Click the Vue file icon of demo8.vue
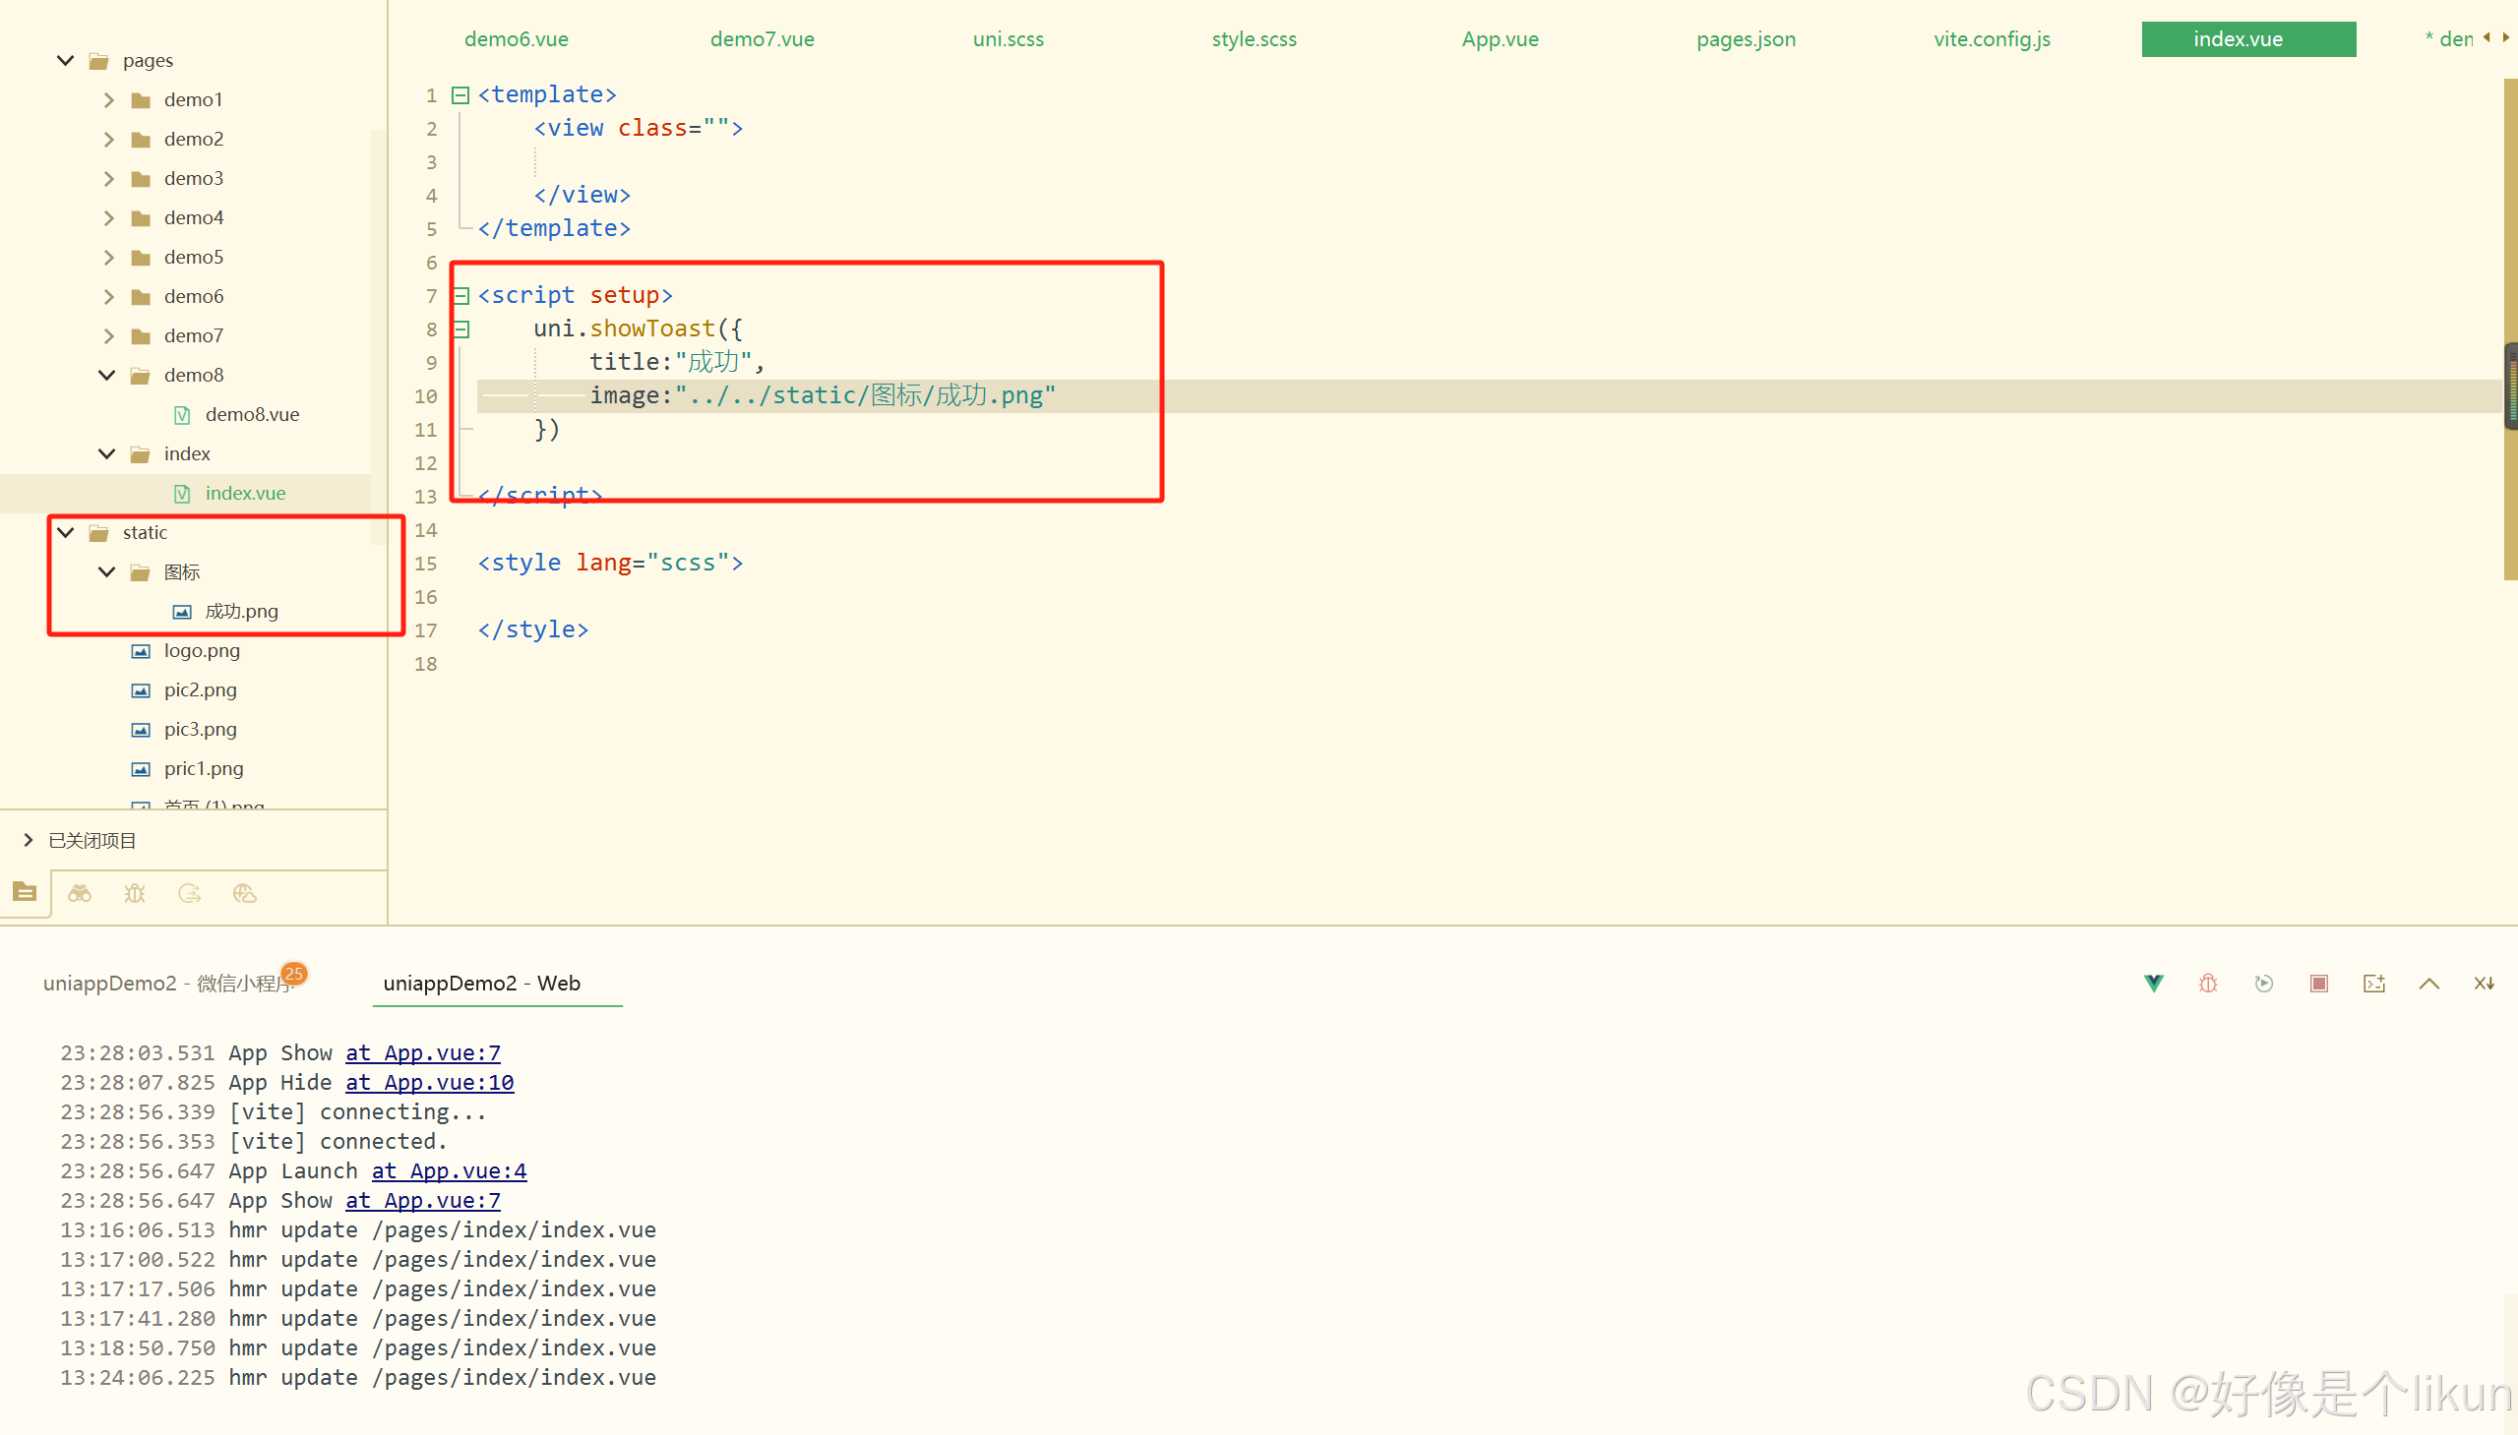2518x1435 pixels. [182, 415]
